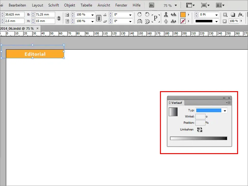
Task: Click the Flip vertical icon
Action: click(x=147, y=21)
